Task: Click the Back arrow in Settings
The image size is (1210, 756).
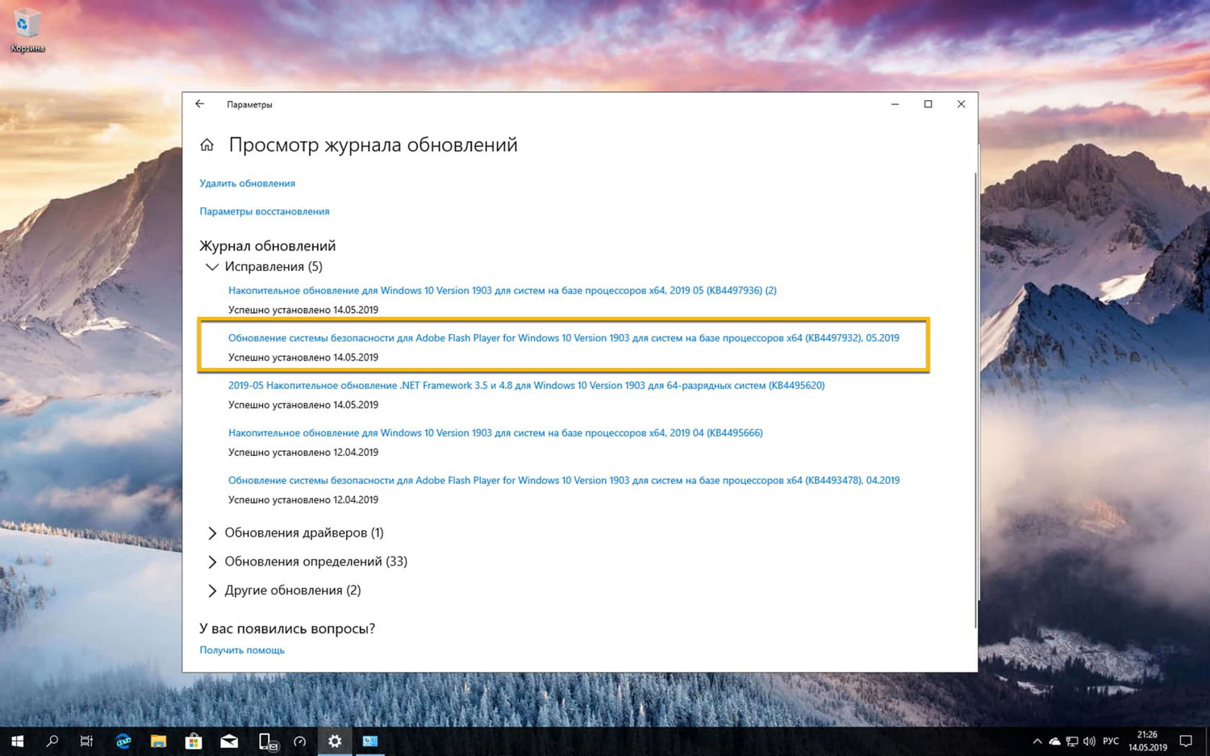Action: (x=200, y=104)
